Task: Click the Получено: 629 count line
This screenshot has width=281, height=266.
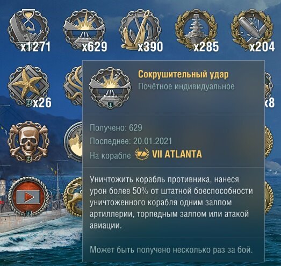Action: click(x=116, y=128)
